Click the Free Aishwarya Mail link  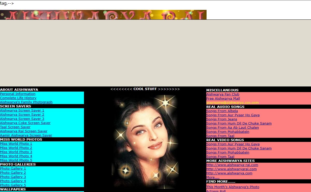(223, 99)
